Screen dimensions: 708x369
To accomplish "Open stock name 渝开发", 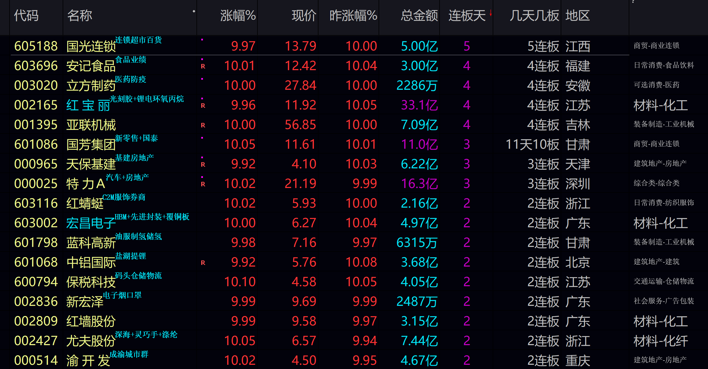I will pyautogui.click(x=88, y=361).
